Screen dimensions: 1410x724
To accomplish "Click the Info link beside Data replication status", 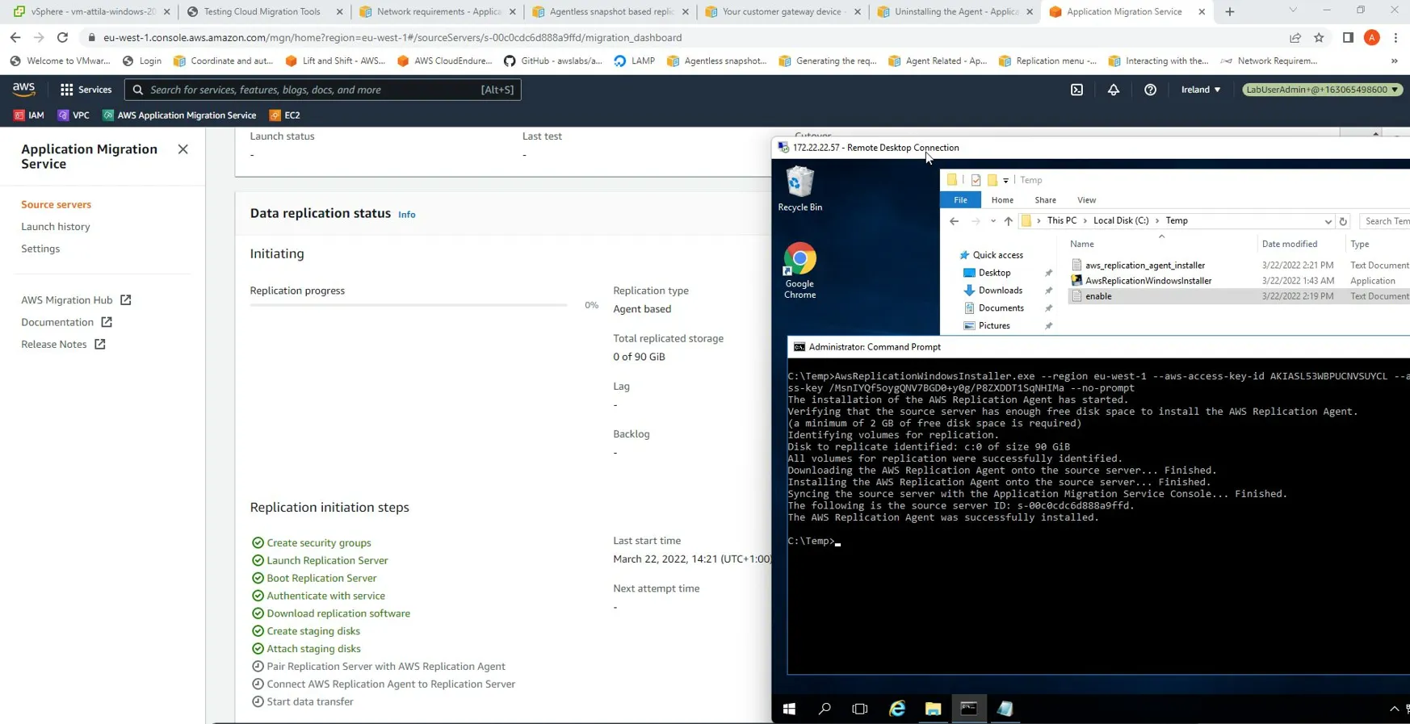I will point(407,215).
